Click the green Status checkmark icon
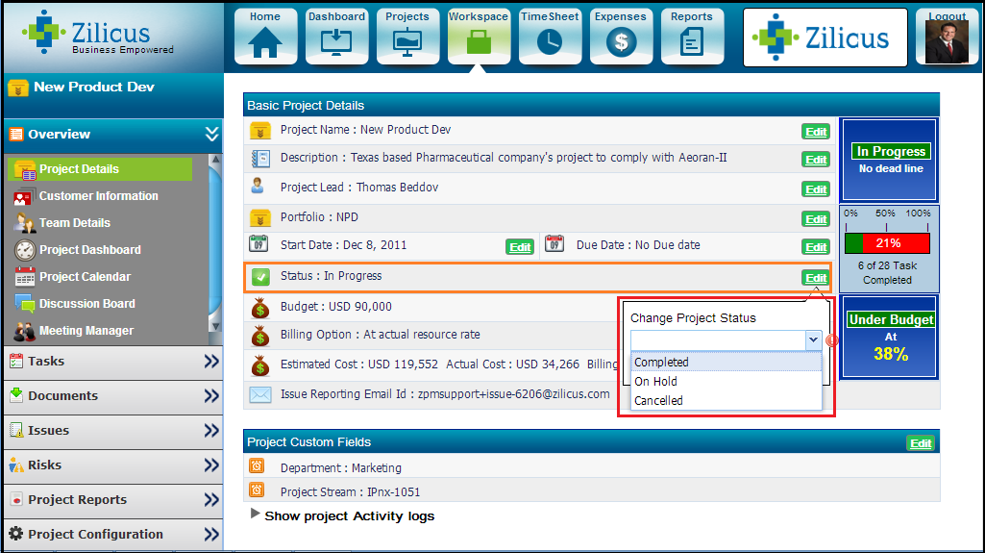Screen dimensions: 985x553 point(260,277)
